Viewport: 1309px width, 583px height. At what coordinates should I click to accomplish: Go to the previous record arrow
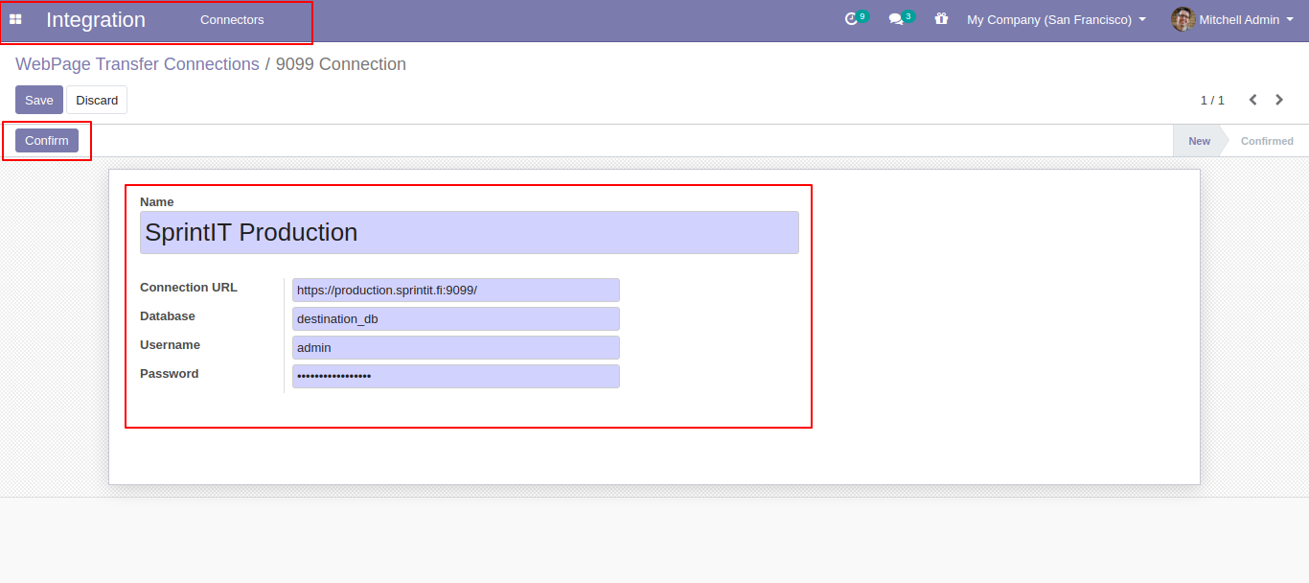pos(1252,99)
